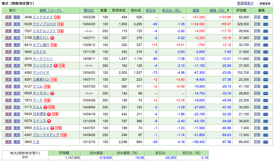The image size is (276, 163).
Task: Click the mail icon in FB row
Action: coord(265,142)
